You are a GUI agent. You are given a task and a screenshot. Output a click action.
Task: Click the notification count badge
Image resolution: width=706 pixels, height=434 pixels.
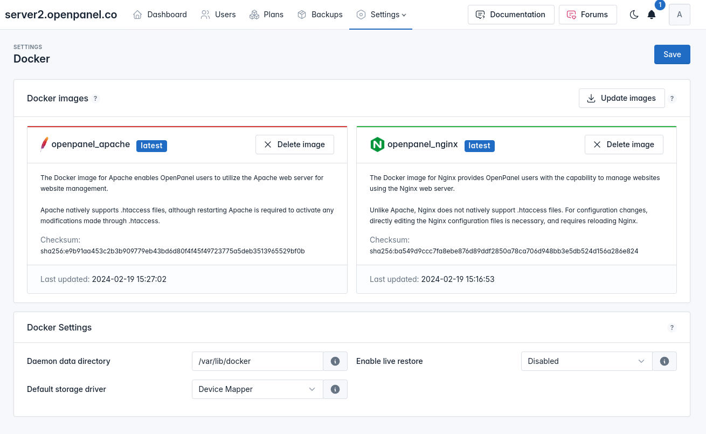(x=660, y=5)
